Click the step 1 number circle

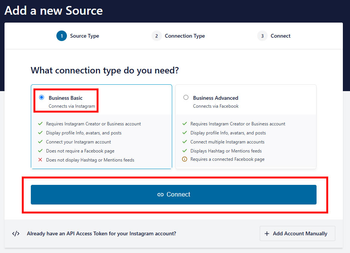pyautogui.click(x=62, y=36)
